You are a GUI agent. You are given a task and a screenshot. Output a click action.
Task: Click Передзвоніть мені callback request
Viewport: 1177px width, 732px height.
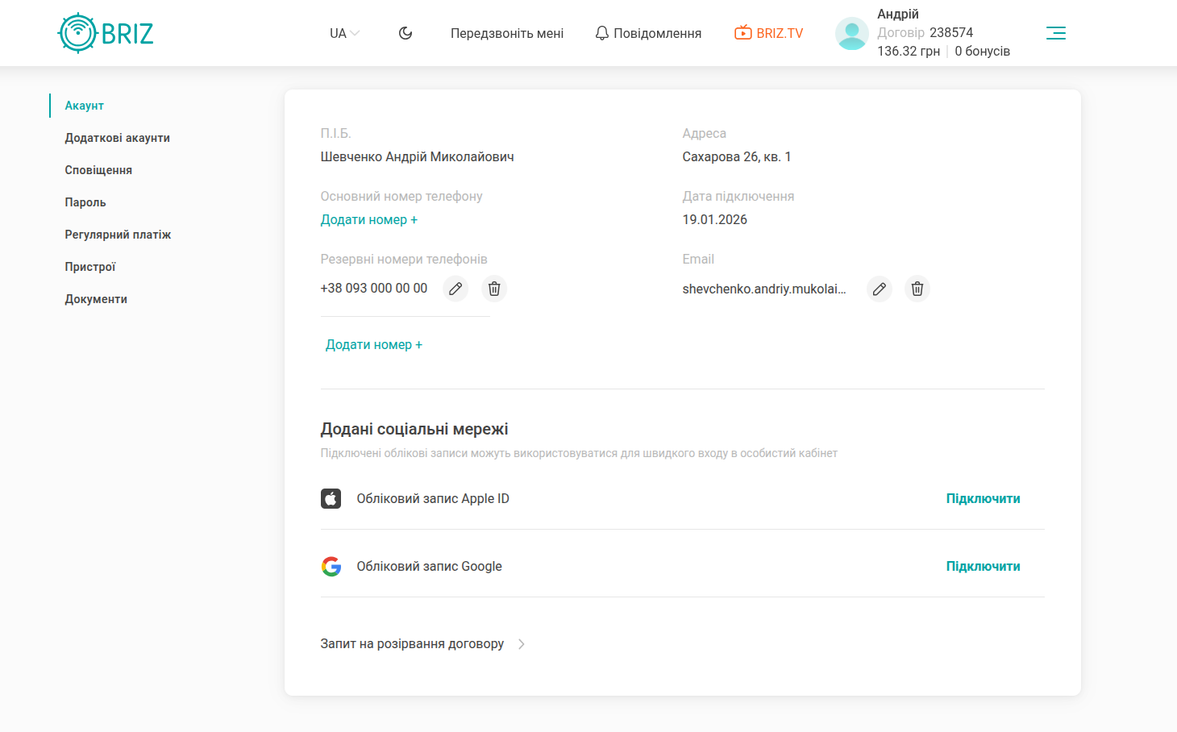[506, 33]
